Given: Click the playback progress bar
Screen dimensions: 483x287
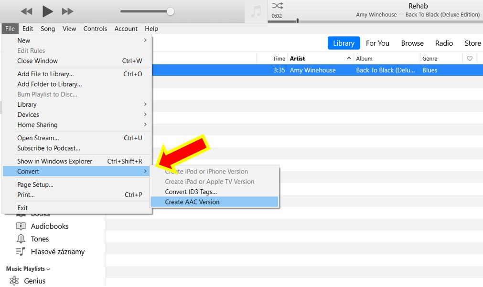Looking at the screenshot, I should (x=375, y=21).
